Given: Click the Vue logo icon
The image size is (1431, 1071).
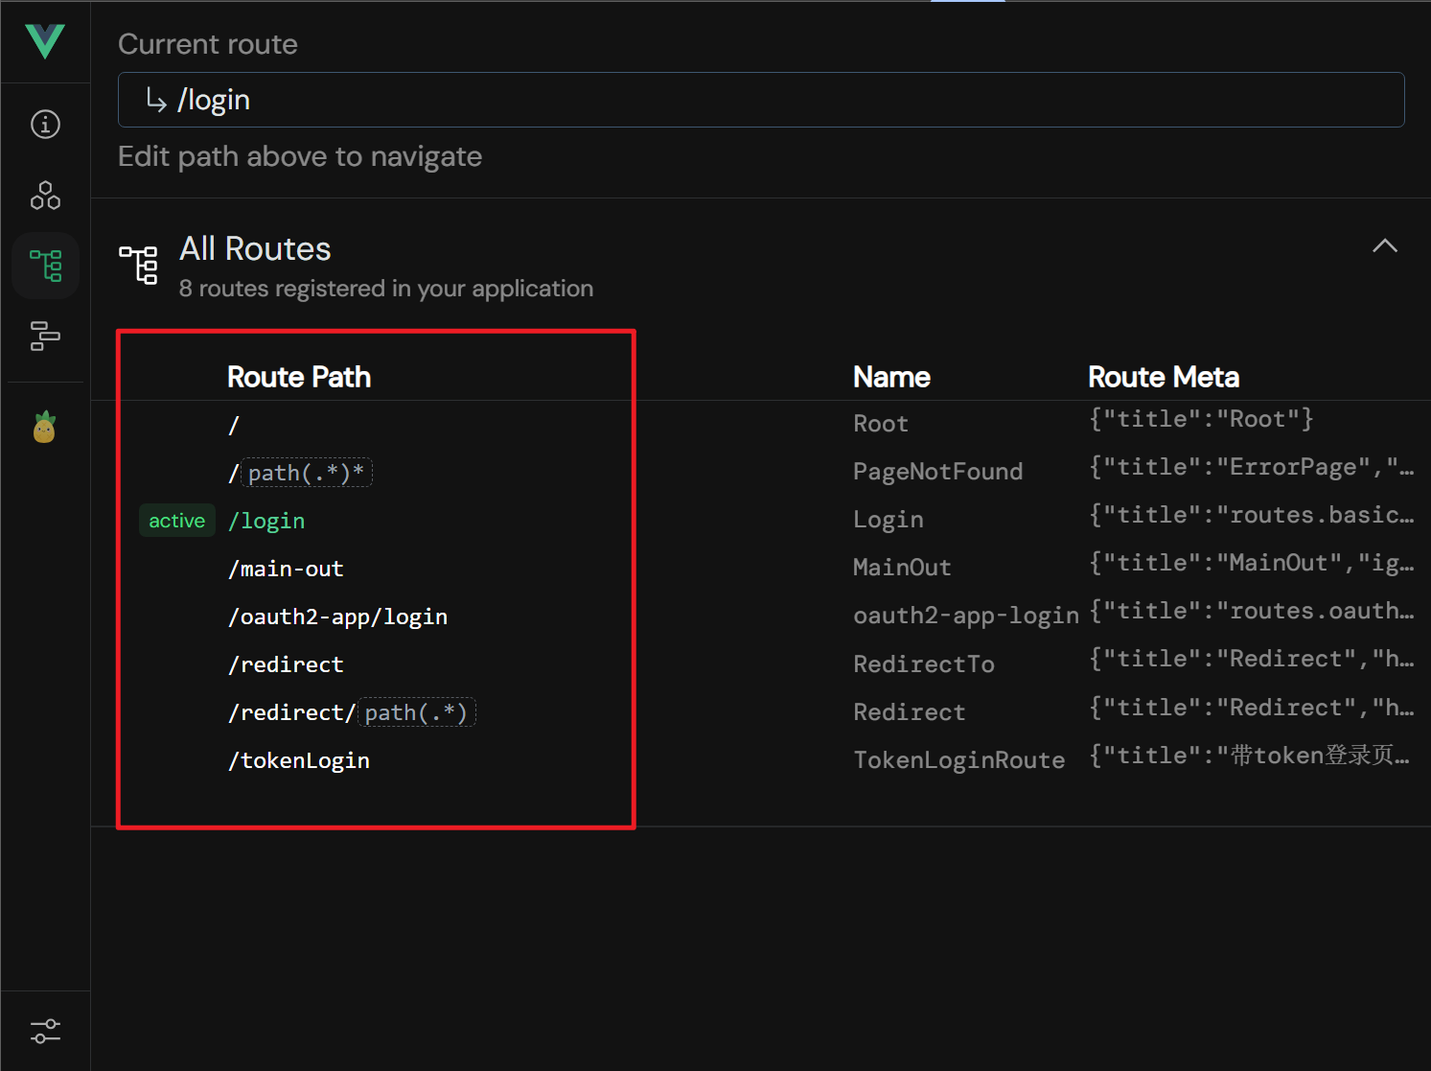Looking at the screenshot, I should tap(45, 41).
